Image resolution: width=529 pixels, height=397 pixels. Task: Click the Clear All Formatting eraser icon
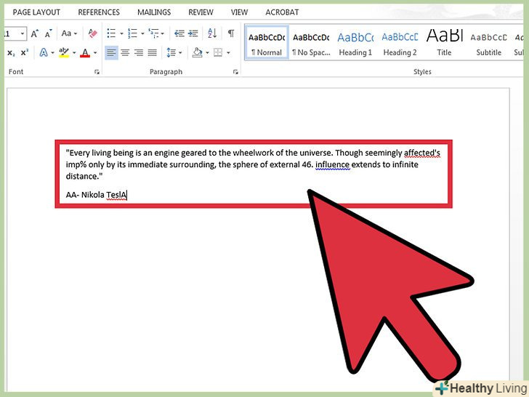point(92,33)
